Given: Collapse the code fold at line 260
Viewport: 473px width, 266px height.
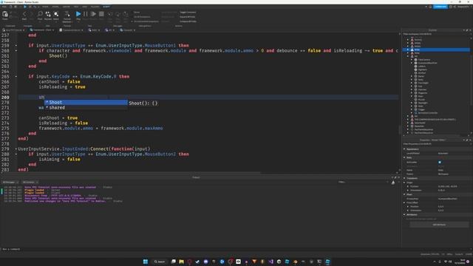Looking at the screenshot, I should click(16, 51).
